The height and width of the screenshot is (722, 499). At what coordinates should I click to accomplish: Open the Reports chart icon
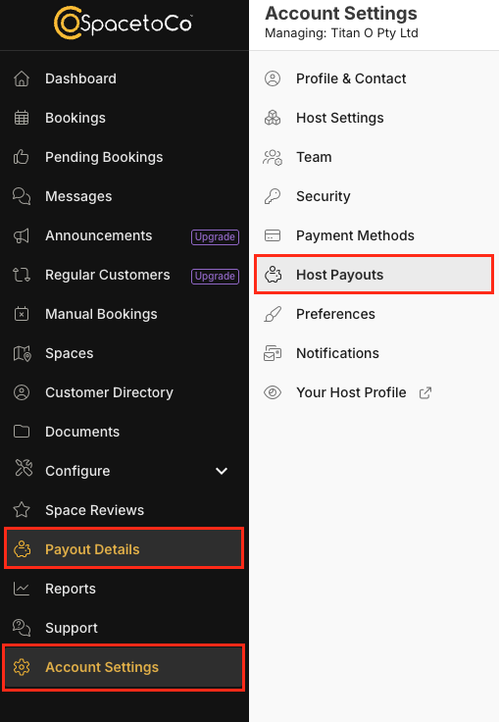point(22,589)
